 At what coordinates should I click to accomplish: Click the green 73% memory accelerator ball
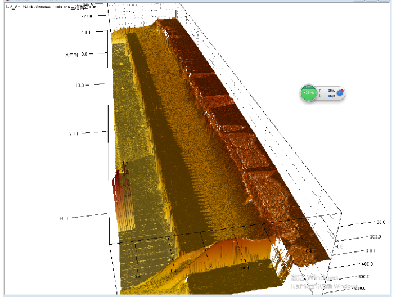(x=308, y=93)
